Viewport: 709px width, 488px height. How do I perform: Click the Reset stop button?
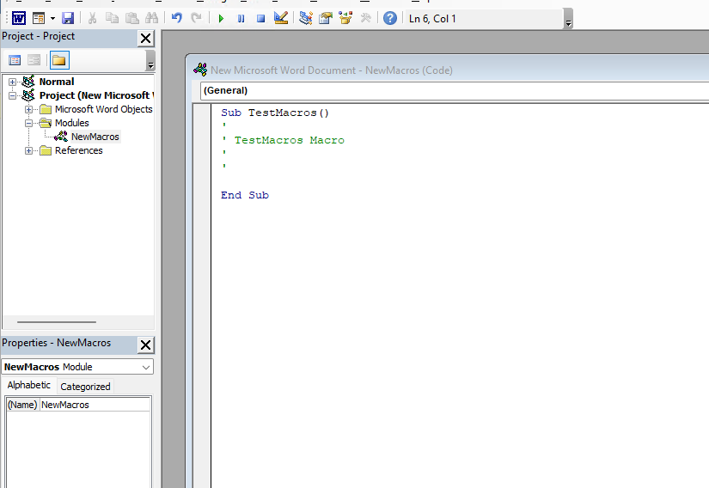click(x=260, y=18)
